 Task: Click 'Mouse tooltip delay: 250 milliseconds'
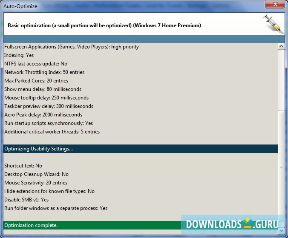tap(46, 98)
